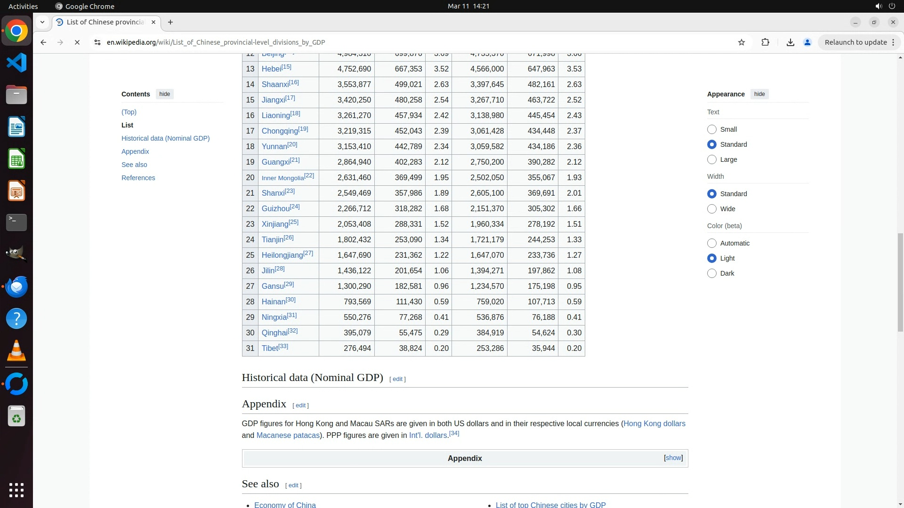The image size is (904, 508).
Task: Choose the Wide width option
Action: pyautogui.click(x=712, y=209)
